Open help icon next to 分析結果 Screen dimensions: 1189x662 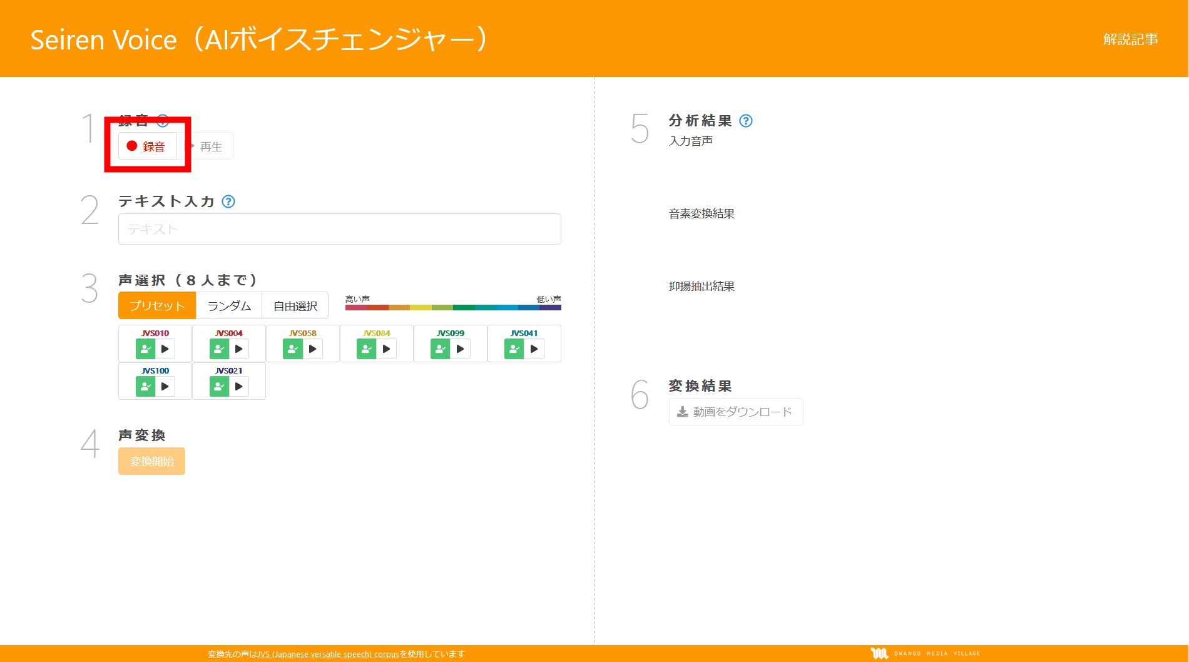746,121
